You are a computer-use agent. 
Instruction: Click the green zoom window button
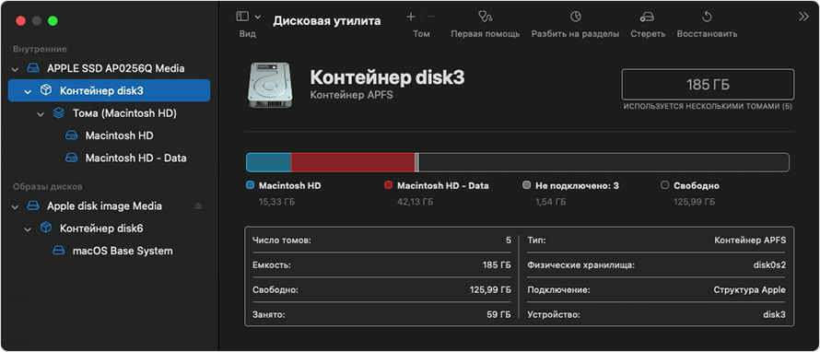[53, 21]
